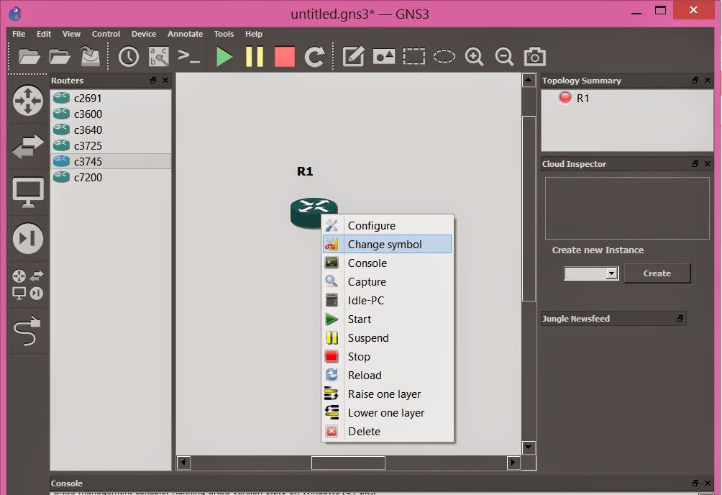The height and width of the screenshot is (495, 722).
Task: Toggle show interface labels icon
Action: click(x=159, y=57)
